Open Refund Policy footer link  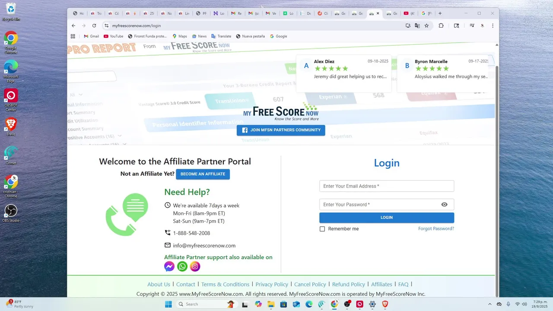(x=349, y=284)
